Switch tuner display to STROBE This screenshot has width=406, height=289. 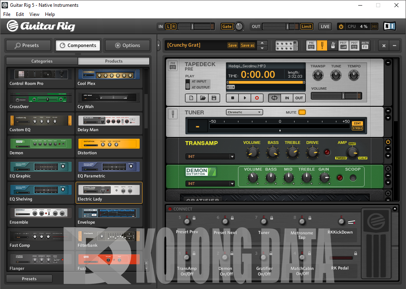pyautogui.click(x=357, y=128)
